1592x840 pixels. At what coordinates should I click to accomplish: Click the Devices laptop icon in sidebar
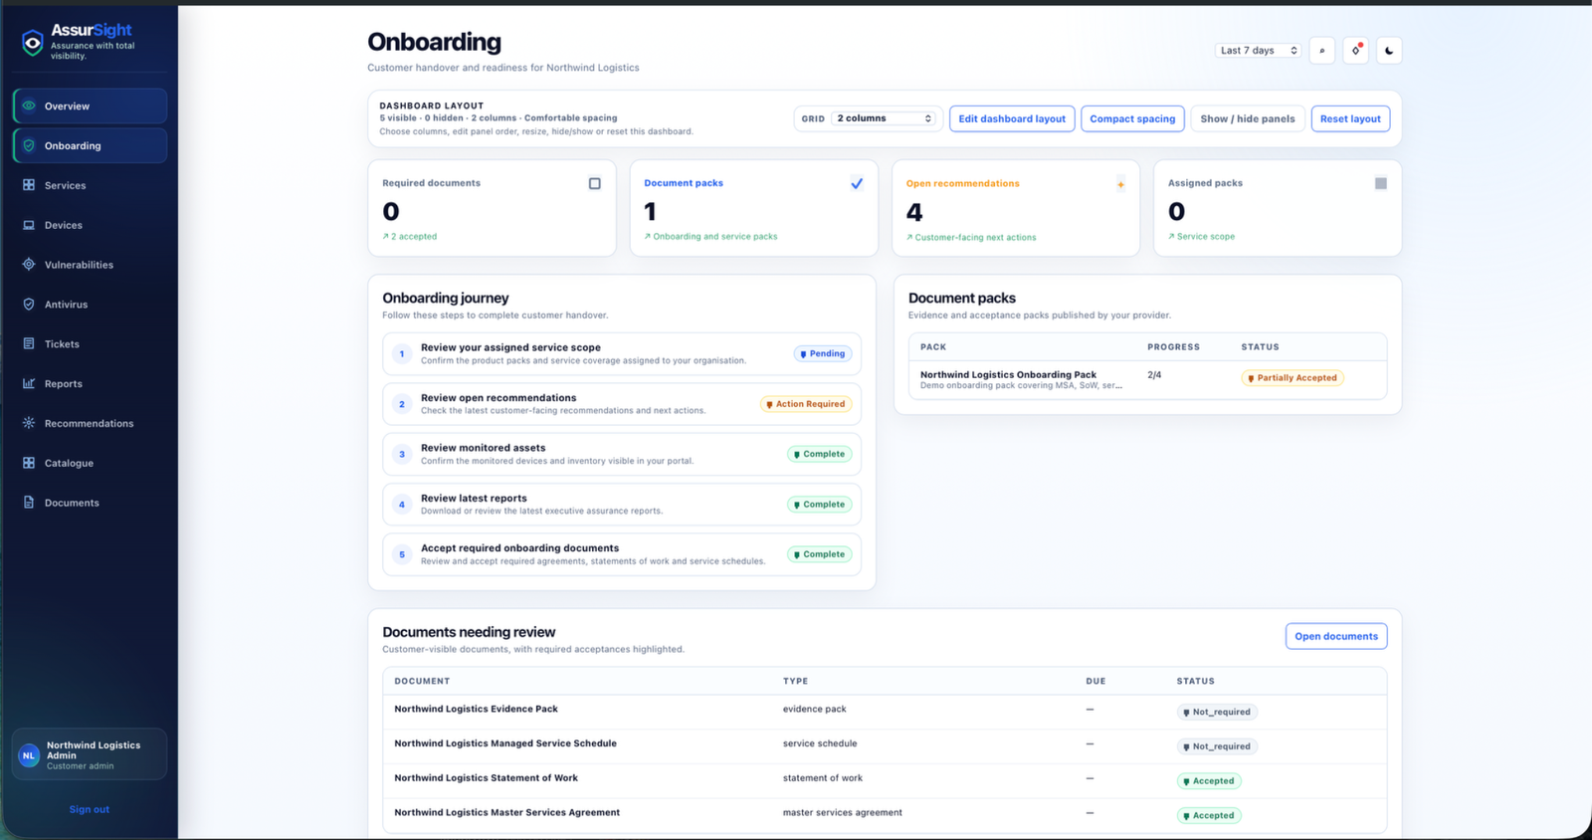coord(29,225)
